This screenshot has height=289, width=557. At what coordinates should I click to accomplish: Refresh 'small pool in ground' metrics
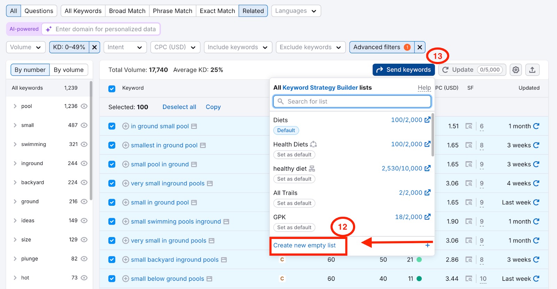click(x=536, y=164)
